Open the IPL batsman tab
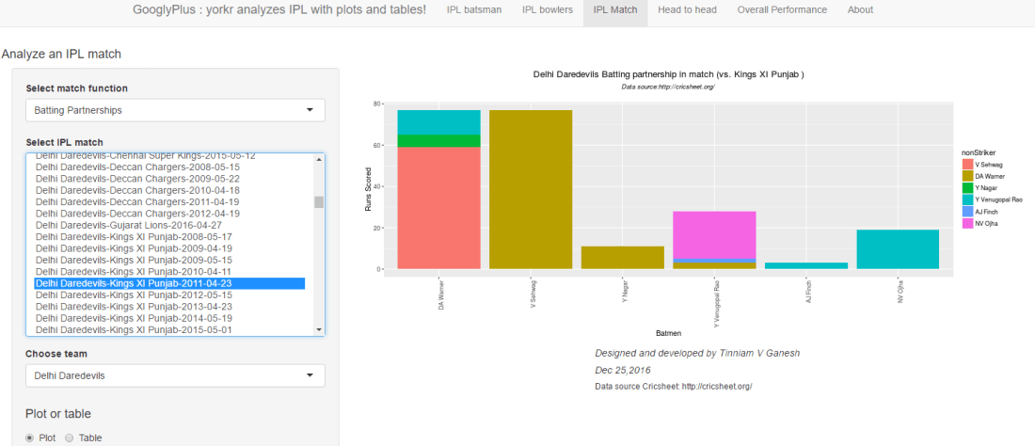This screenshot has height=446, width=1035. pyautogui.click(x=474, y=10)
